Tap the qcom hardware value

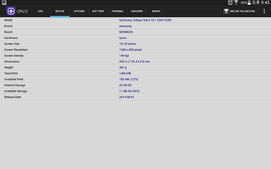pyautogui.click(x=123, y=38)
